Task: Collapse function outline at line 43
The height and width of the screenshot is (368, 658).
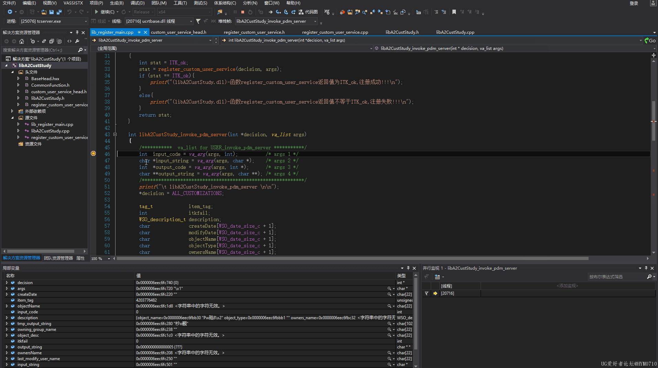Action: click(x=115, y=134)
